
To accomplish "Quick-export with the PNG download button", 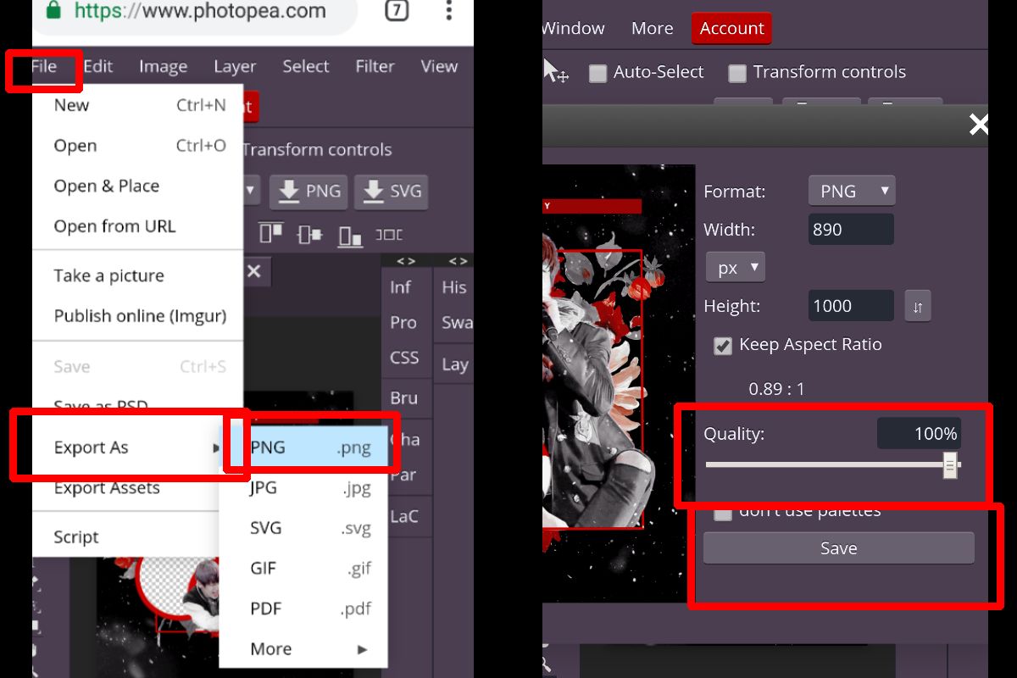I will 309,192.
